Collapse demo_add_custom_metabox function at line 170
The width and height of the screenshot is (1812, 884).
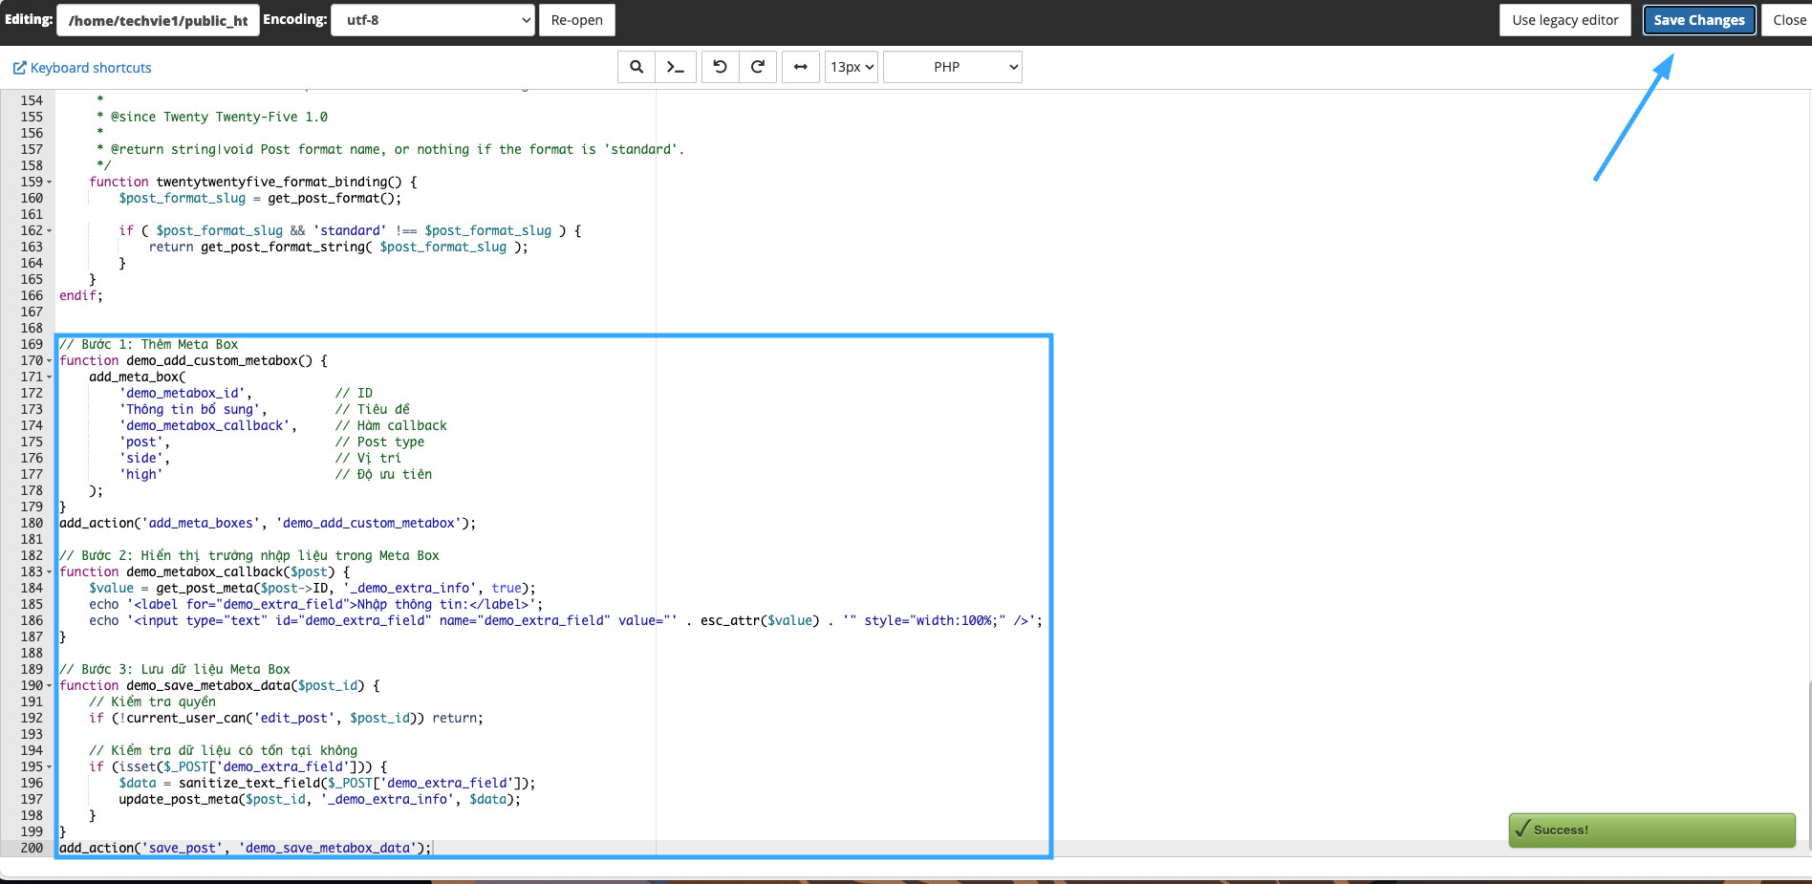tap(50, 361)
